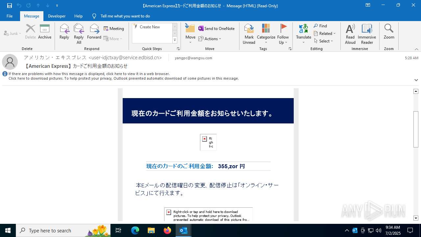The image size is (421, 237).
Task: Expand the Quick Steps gallery
Action: 175,40
